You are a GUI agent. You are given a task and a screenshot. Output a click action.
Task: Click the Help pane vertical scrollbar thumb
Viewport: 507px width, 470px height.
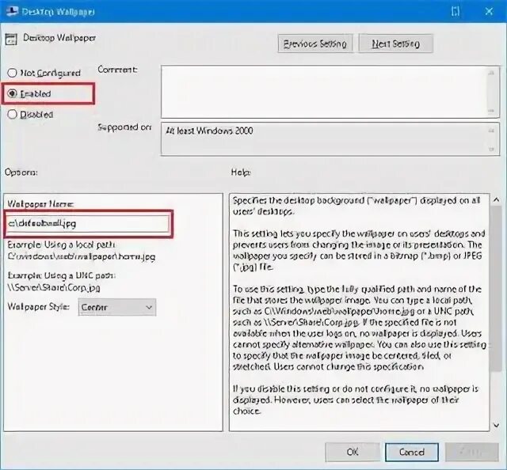pyautogui.click(x=495, y=289)
